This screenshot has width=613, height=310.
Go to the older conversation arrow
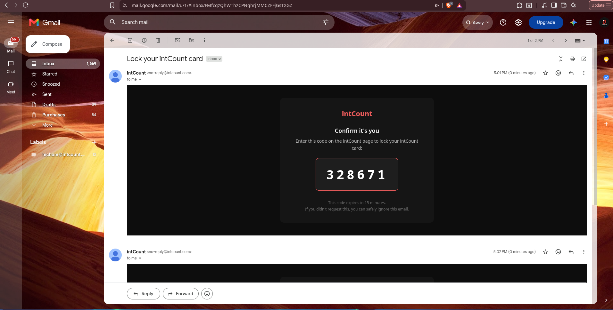click(566, 40)
